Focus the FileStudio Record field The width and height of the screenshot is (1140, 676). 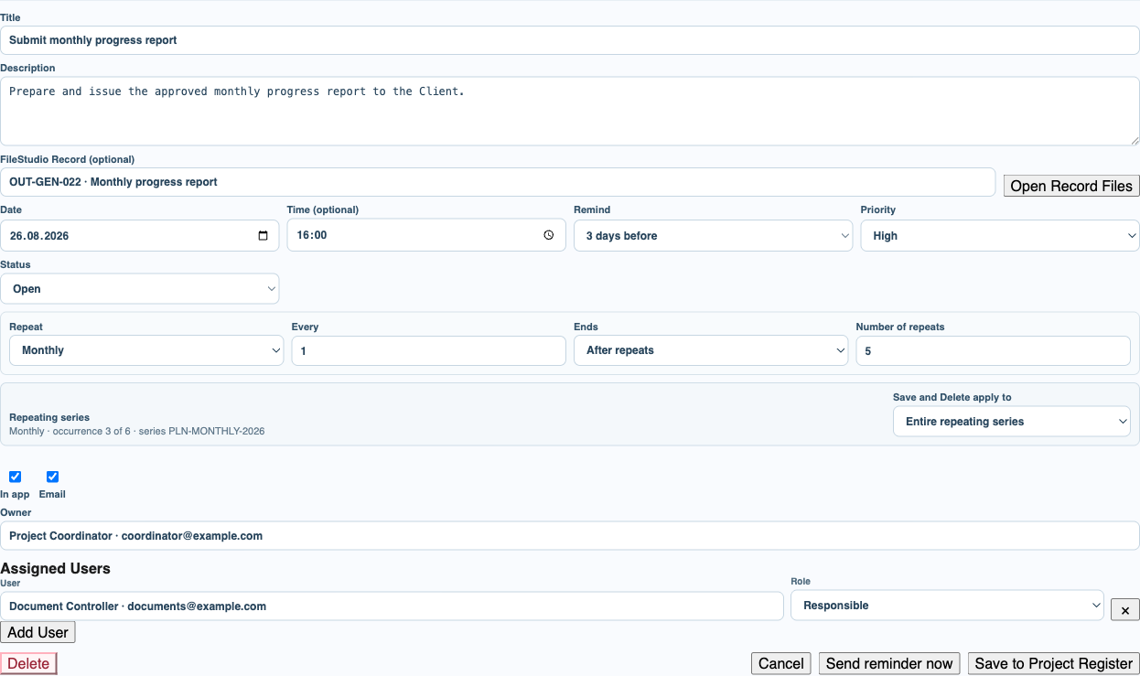click(x=498, y=182)
